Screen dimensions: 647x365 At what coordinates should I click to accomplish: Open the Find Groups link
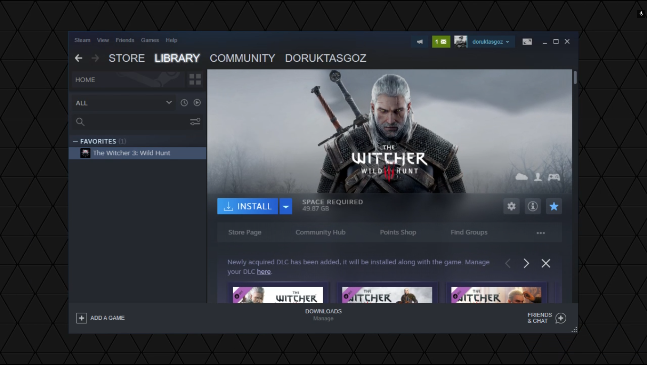coord(469,232)
